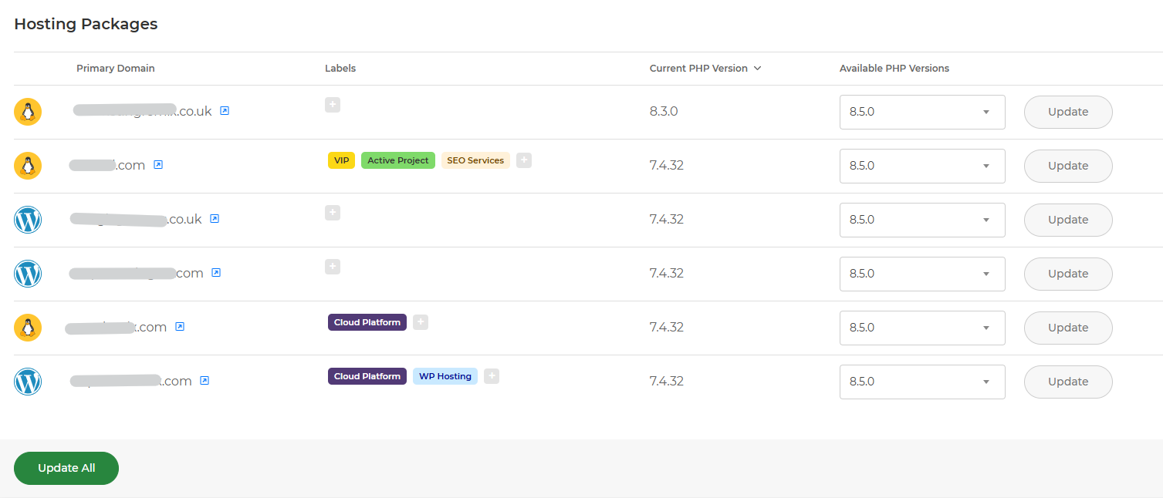This screenshot has height=498, width=1163.
Task: Click the external link icon beside the second domain
Action: 158,164
